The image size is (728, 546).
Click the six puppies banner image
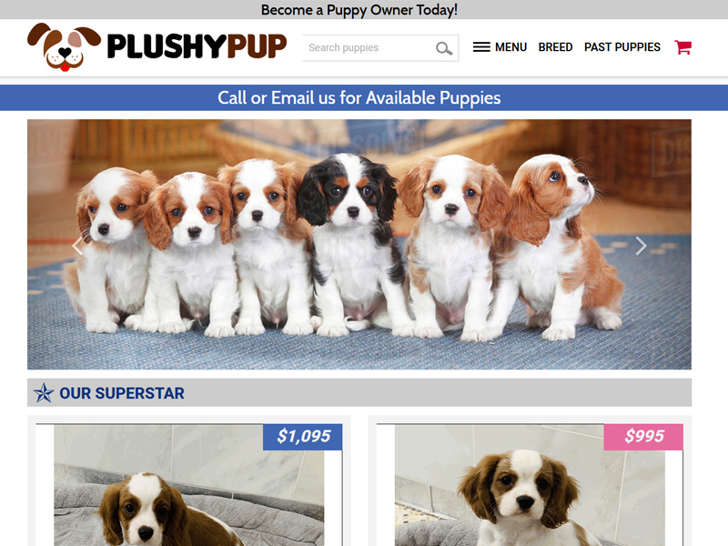[x=359, y=244]
